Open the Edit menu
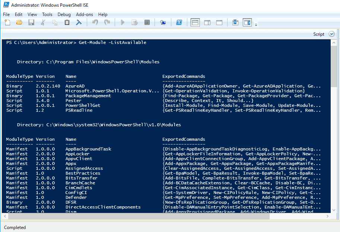This screenshot has height=232, width=340. pos(19,15)
